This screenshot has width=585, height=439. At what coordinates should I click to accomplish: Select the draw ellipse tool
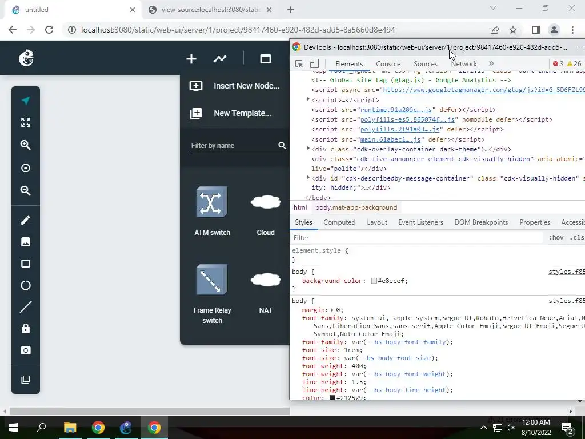pyautogui.click(x=25, y=285)
